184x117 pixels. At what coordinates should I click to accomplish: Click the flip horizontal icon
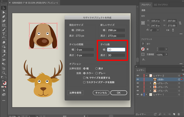point(168,30)
